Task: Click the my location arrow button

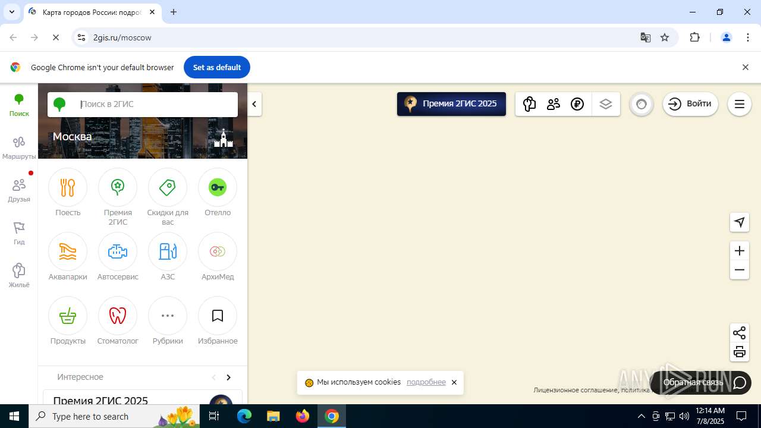Action: click(x=740, y=222)
